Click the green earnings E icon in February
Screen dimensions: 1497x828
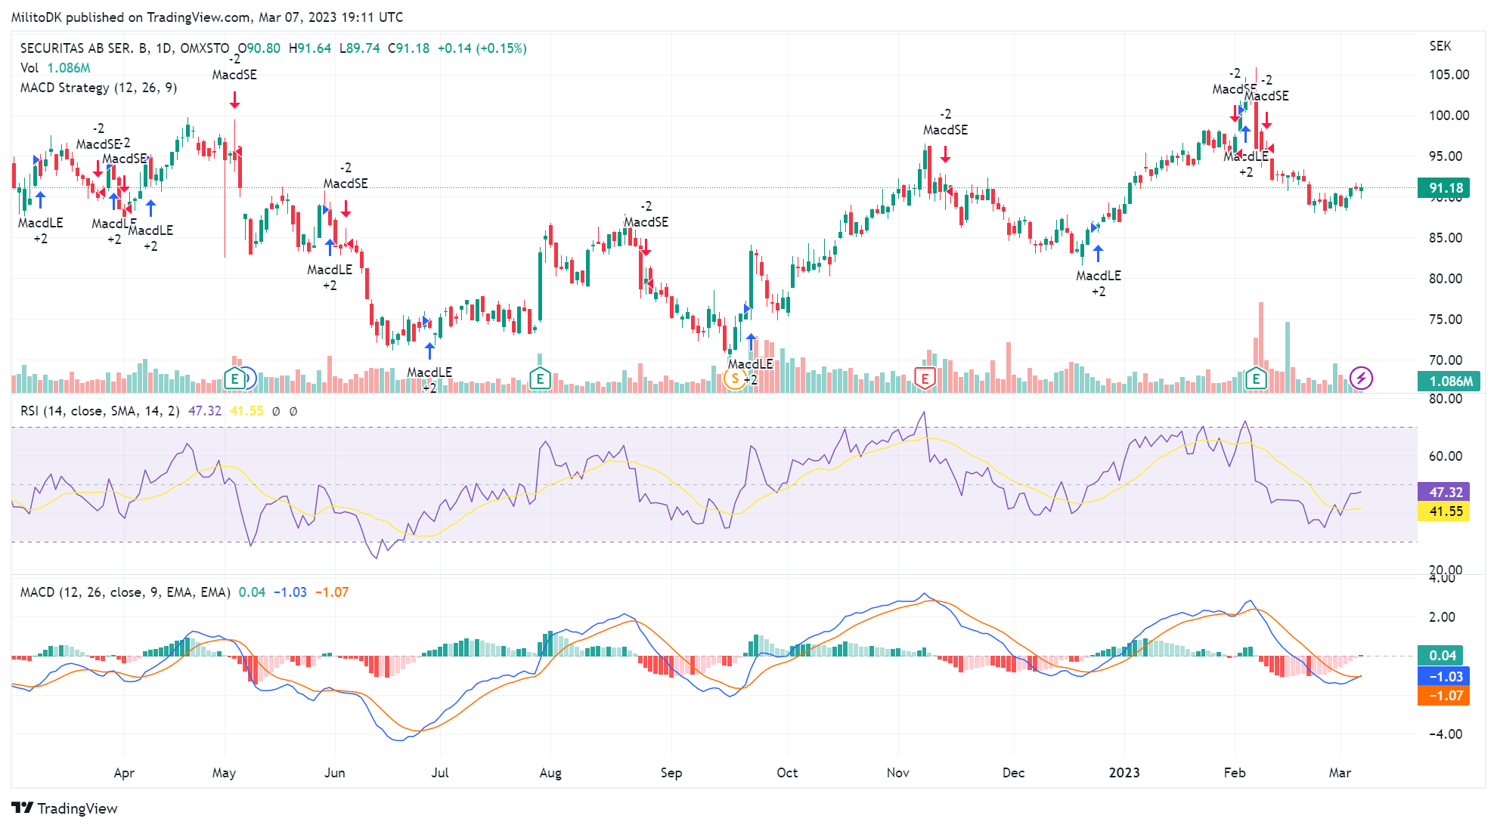click(1256, 378)
